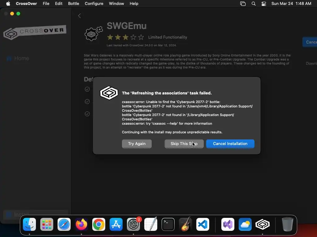Click the Cancel button behind dialog
Screen dimensions: 317x237
tap(310, 42)
